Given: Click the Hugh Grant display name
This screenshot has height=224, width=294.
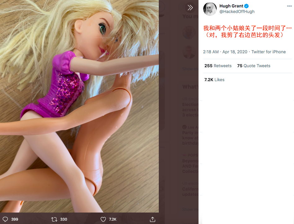Looking at the screenshot, I should coord(231,6).
